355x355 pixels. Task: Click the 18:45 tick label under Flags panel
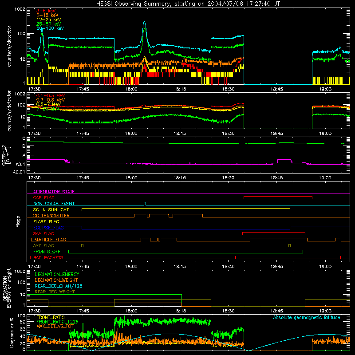(276, 266)
